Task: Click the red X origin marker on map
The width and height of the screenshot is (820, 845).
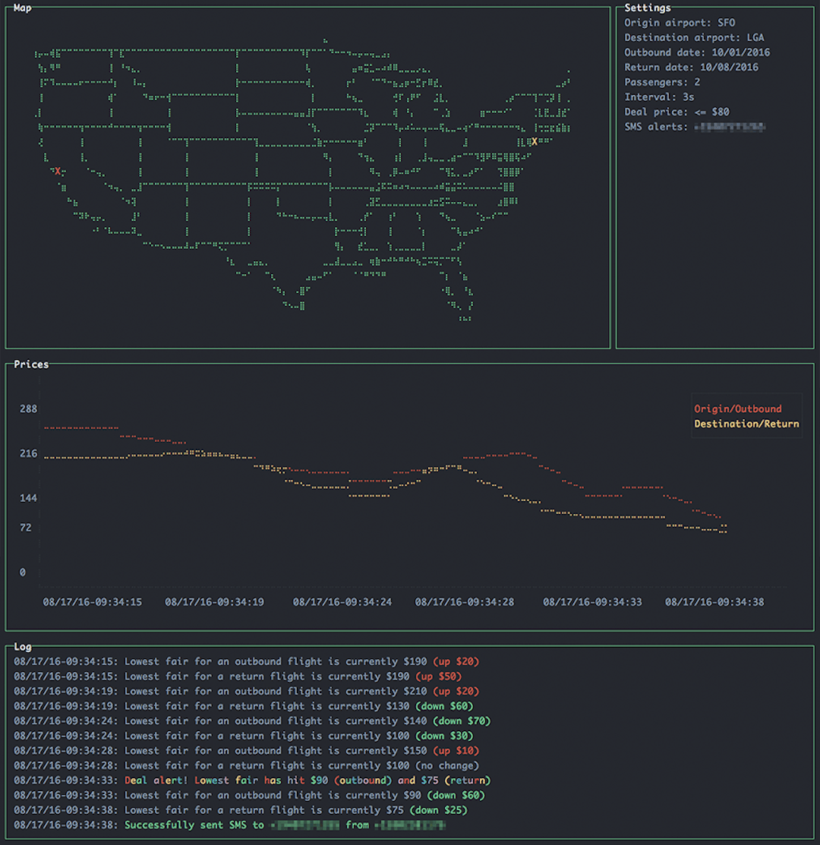Action: 58,172
